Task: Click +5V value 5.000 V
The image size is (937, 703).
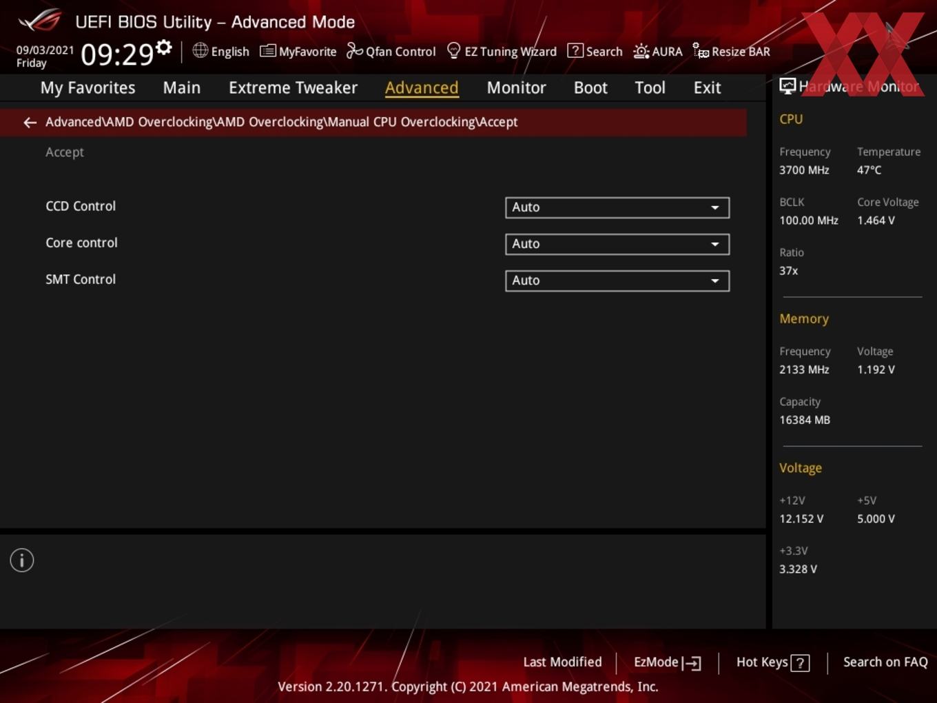Action: 876,519
